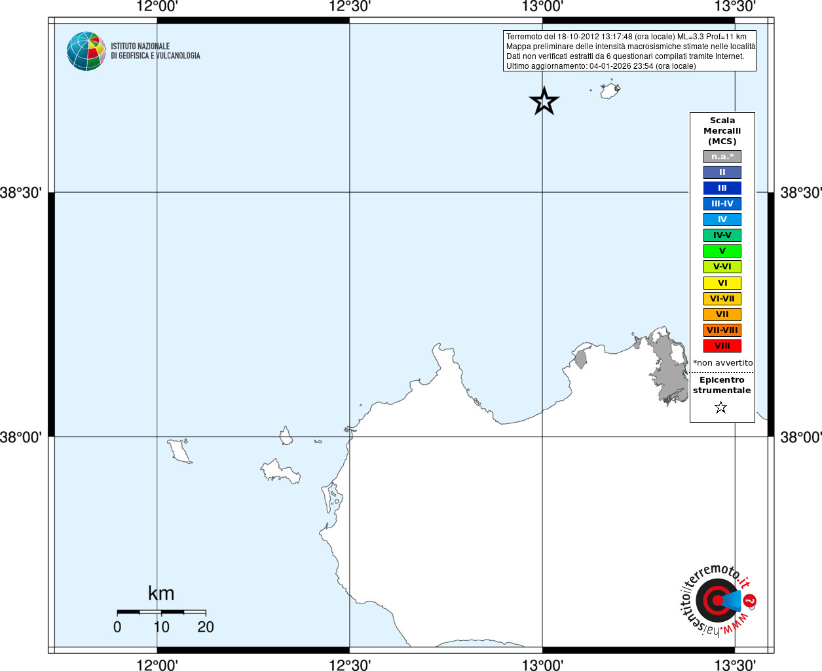Click the Scala Mercalli (MCS) legend title
Screen dimensions: 822x671
(x=722, y=131)
